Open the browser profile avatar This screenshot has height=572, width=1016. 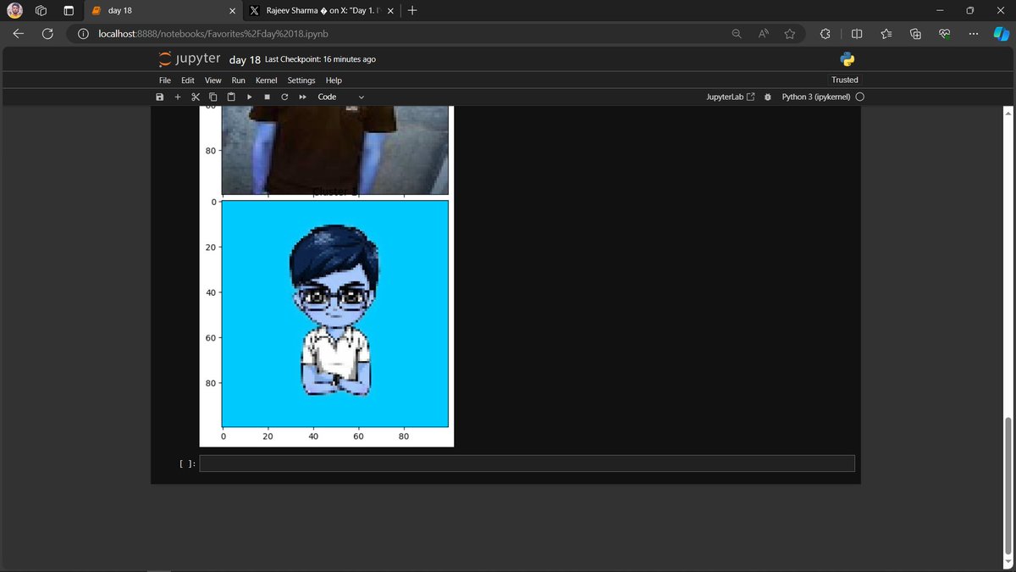click(14, 11)
